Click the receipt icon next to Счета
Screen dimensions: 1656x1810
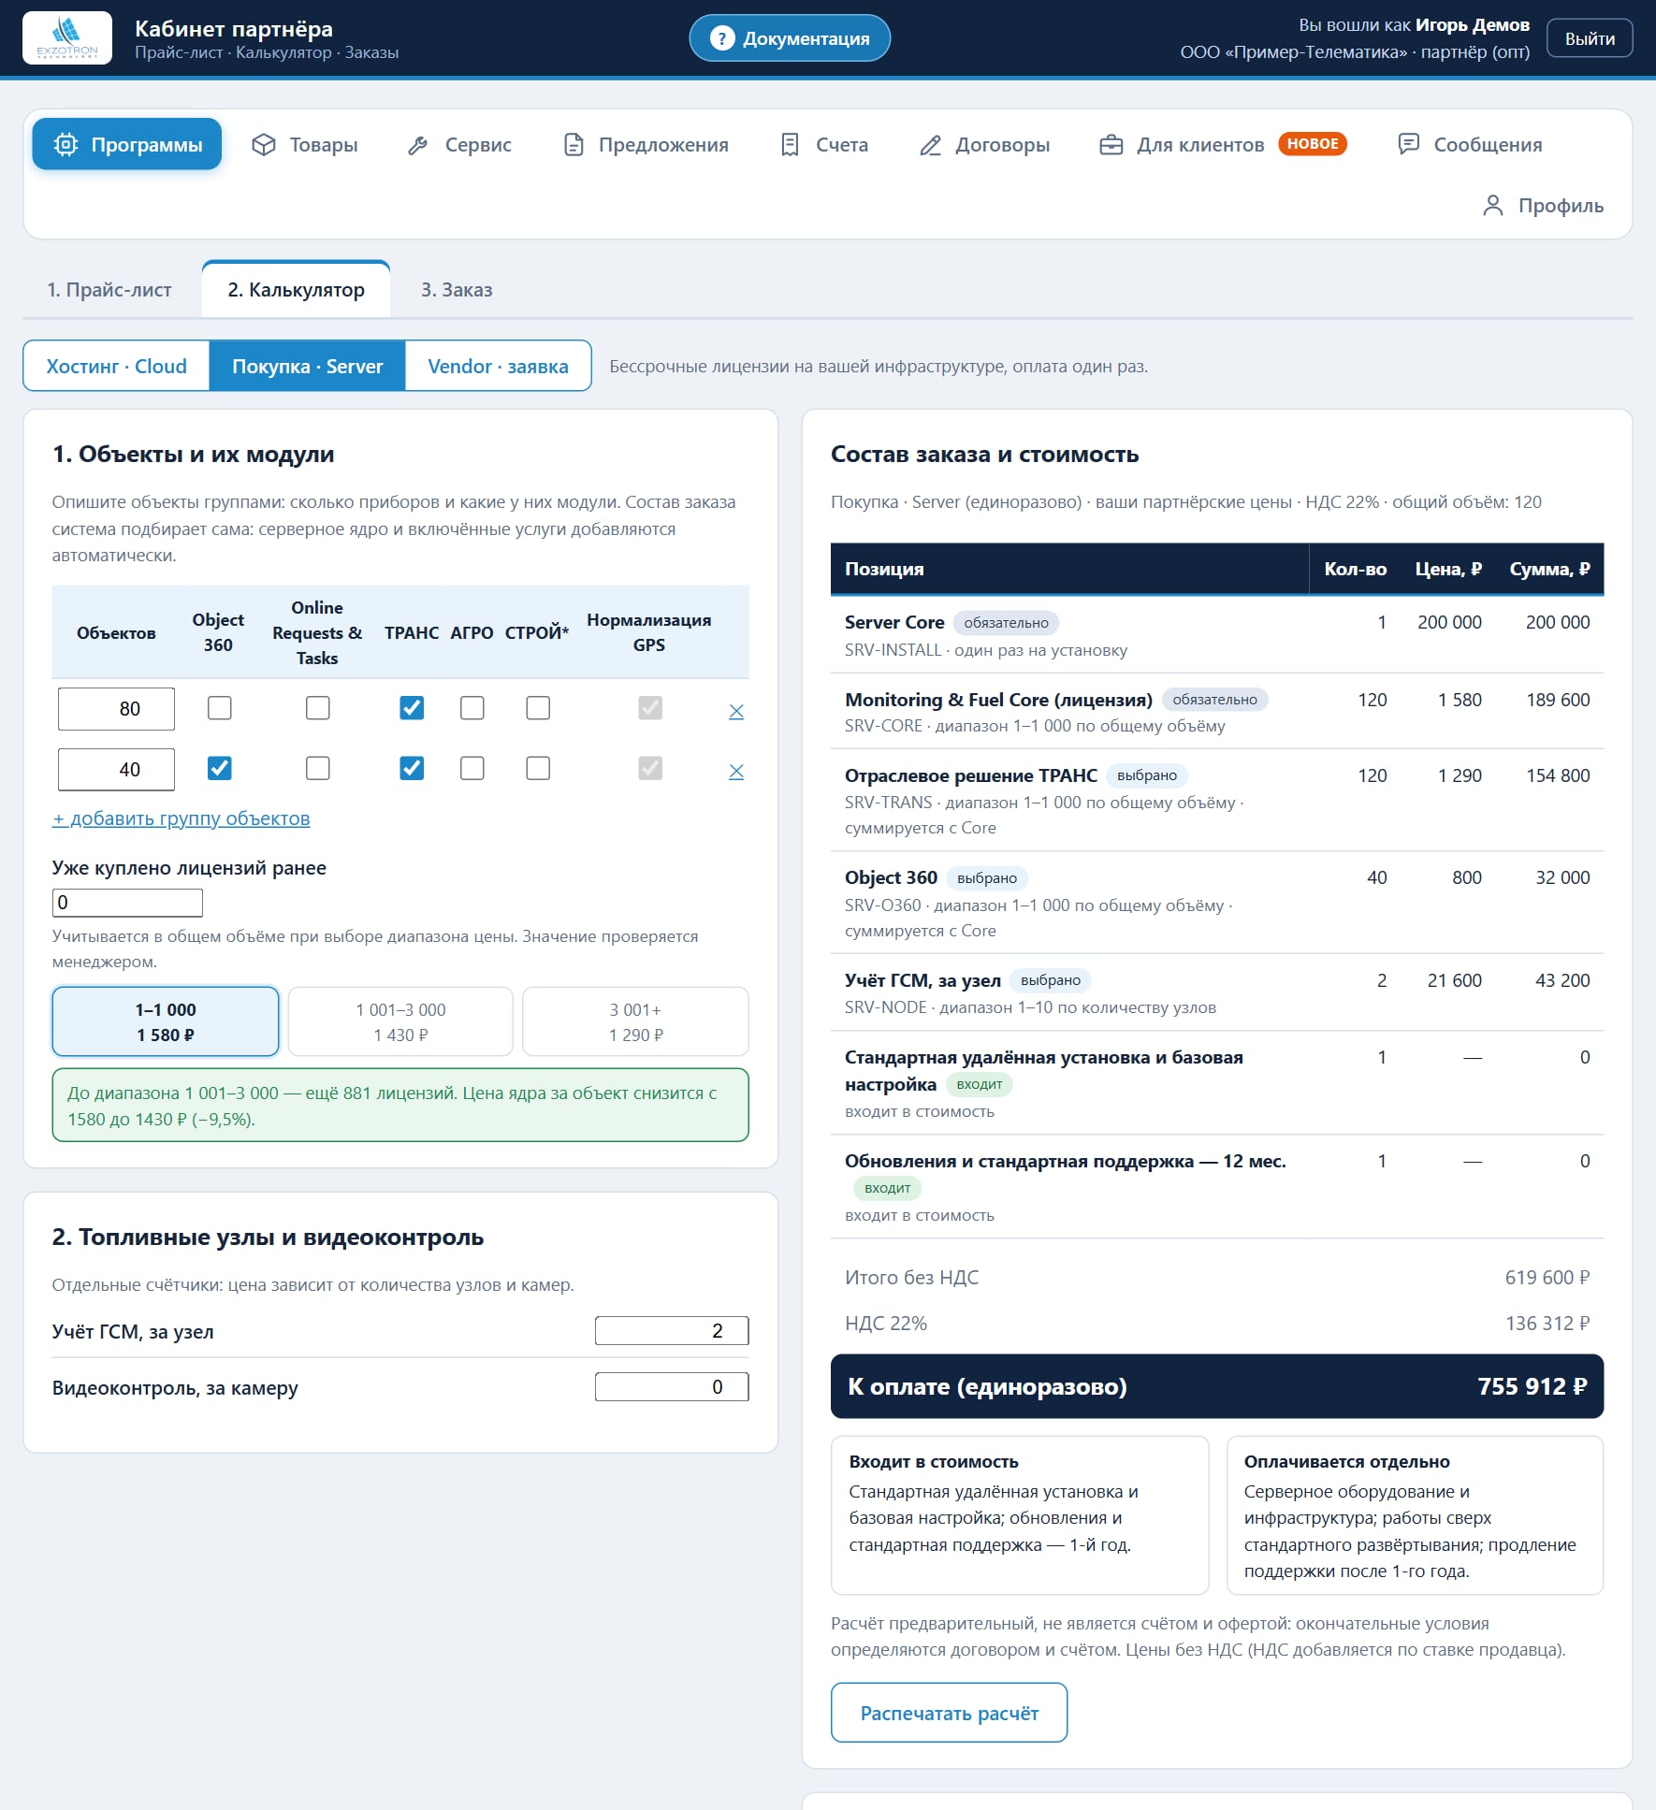(x=790, y=145)
